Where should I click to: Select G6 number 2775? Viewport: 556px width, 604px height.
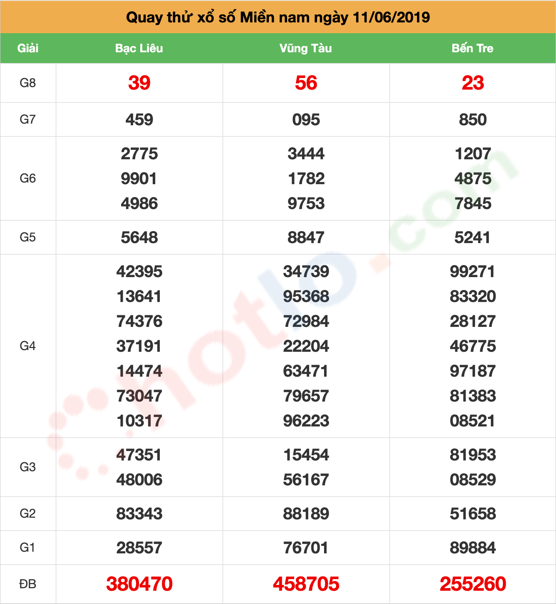coord(139,154)
